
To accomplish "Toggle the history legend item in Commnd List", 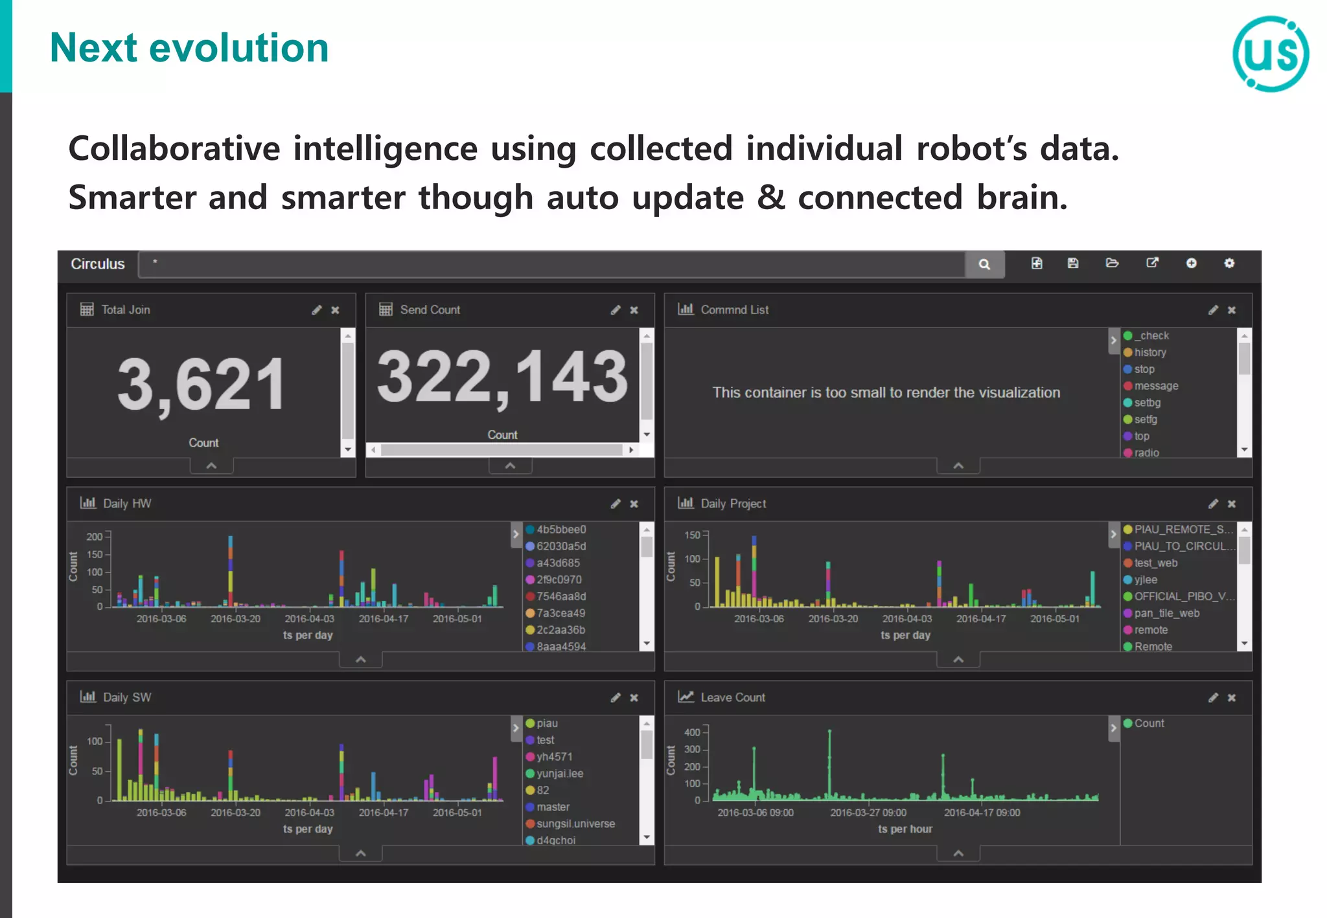I will click(1149, 352).
